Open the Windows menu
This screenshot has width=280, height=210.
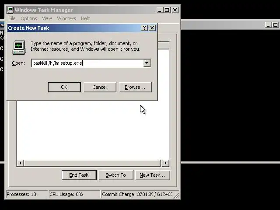[66, 18]
